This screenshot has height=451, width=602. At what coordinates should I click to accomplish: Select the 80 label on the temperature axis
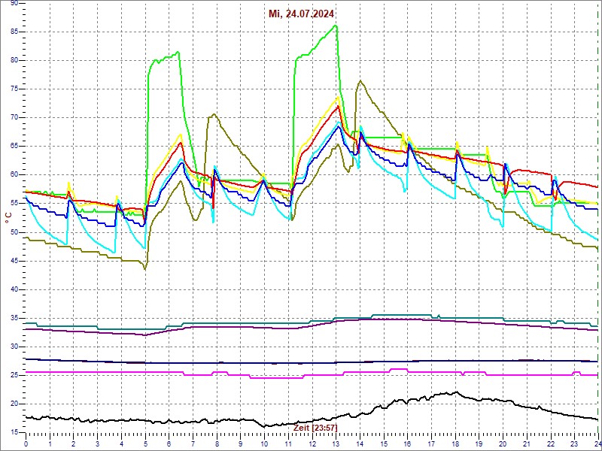pyautogui.click(x=14, y=61)
